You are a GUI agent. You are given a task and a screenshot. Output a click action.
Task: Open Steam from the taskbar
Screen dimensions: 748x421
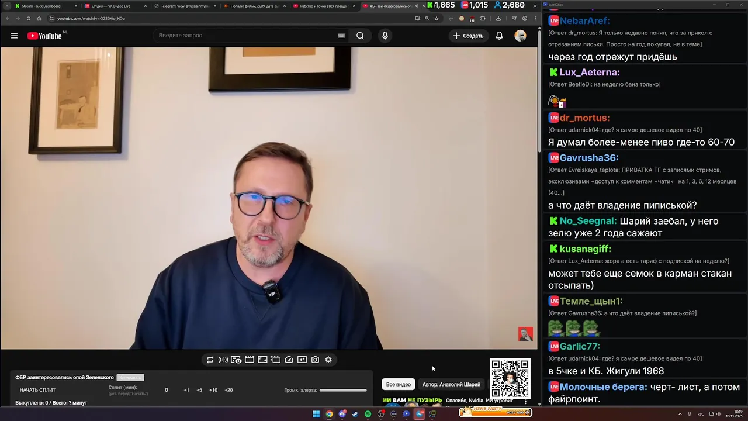click(355, 414)
